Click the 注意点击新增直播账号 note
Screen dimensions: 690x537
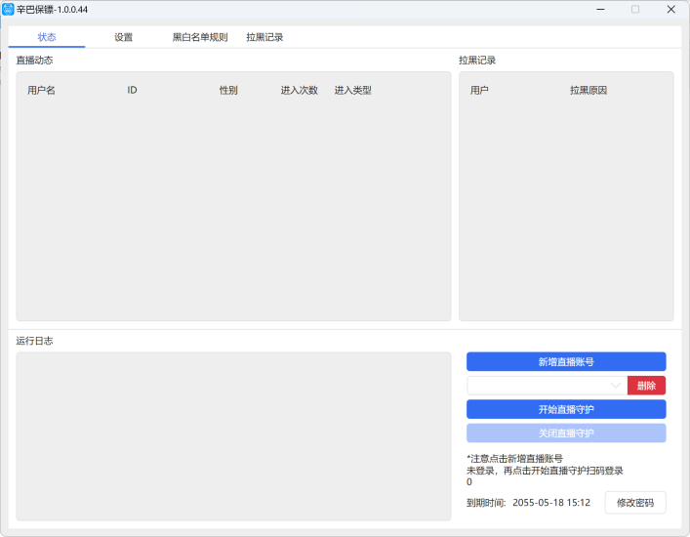click(x=515, y=459)
